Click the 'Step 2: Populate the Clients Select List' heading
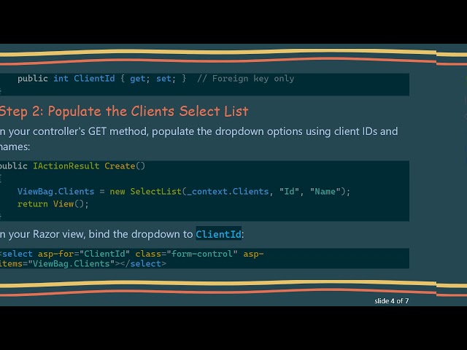Viewport: 467px width, 350px height. coord(124,112)
